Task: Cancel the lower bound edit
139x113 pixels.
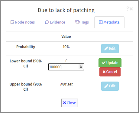Action: point(110,72)
